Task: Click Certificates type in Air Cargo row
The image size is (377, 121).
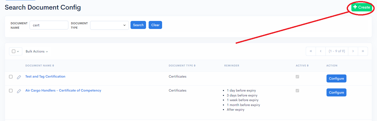Action: [x=178, y=90]
